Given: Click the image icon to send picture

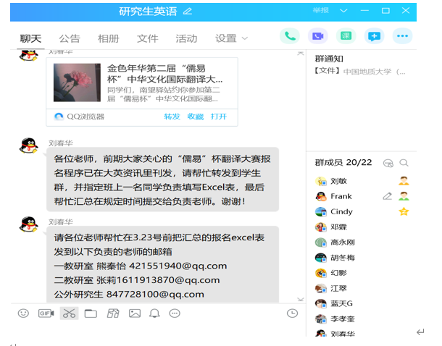Looking at the screenshot, I should 134,313.
